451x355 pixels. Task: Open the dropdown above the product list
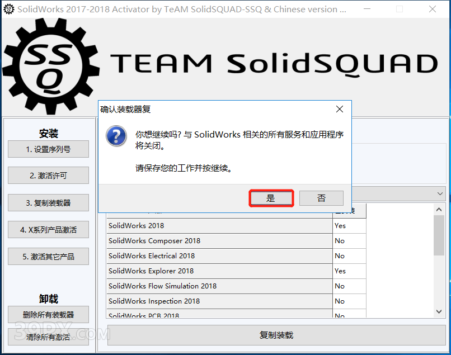(439, 193)
